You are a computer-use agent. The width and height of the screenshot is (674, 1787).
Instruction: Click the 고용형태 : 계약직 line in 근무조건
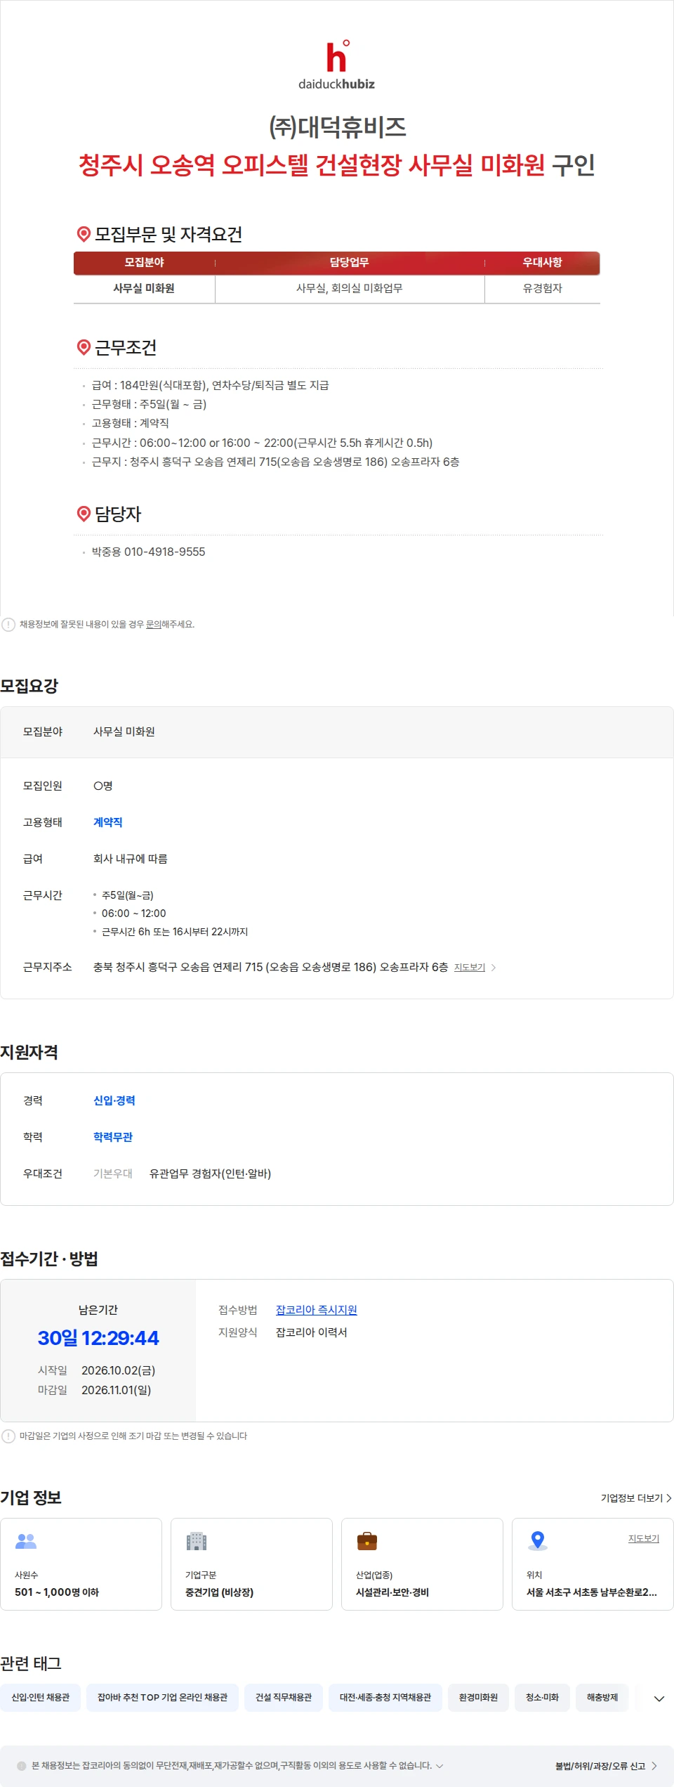click(x=131, y=424)
